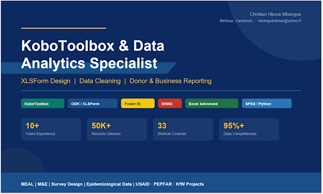Click the 95%+ Data Completeness card
323x194 pixels.
[x=249, y=129]
